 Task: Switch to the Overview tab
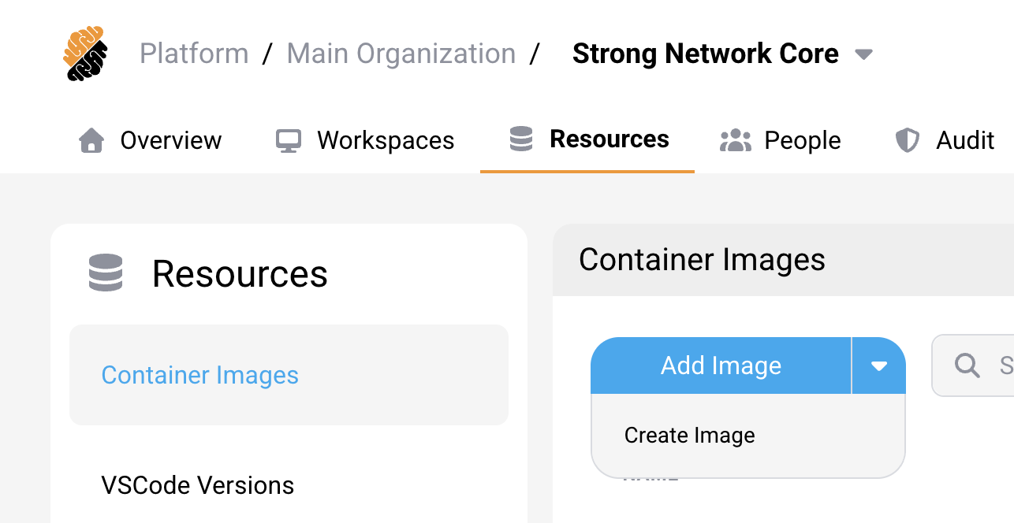pos(151,140)
